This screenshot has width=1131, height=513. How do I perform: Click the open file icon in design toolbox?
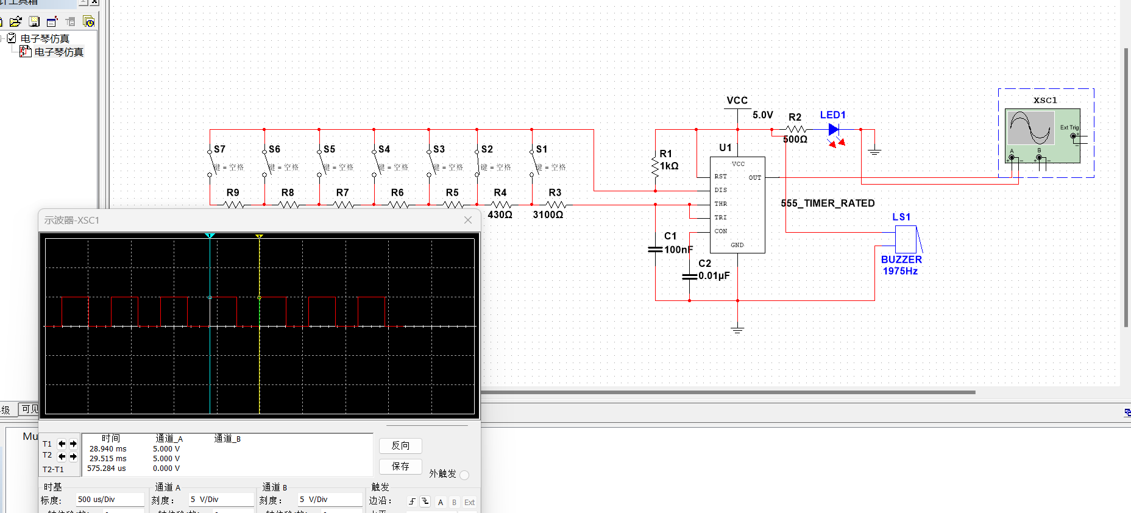coord(16,22)
